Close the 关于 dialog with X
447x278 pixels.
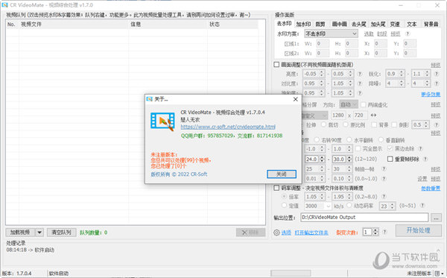296,99
